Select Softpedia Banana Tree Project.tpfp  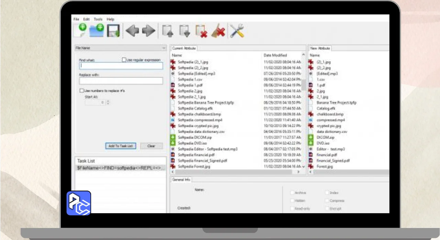[206, 103]
